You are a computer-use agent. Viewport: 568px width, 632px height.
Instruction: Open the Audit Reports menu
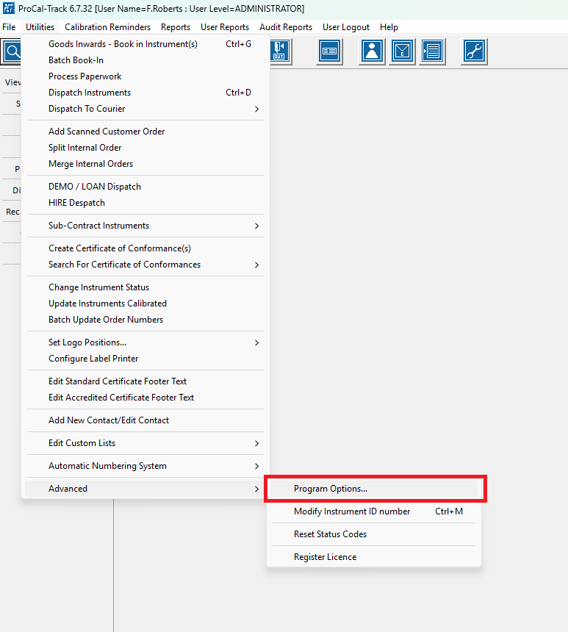tap(286, 27)
